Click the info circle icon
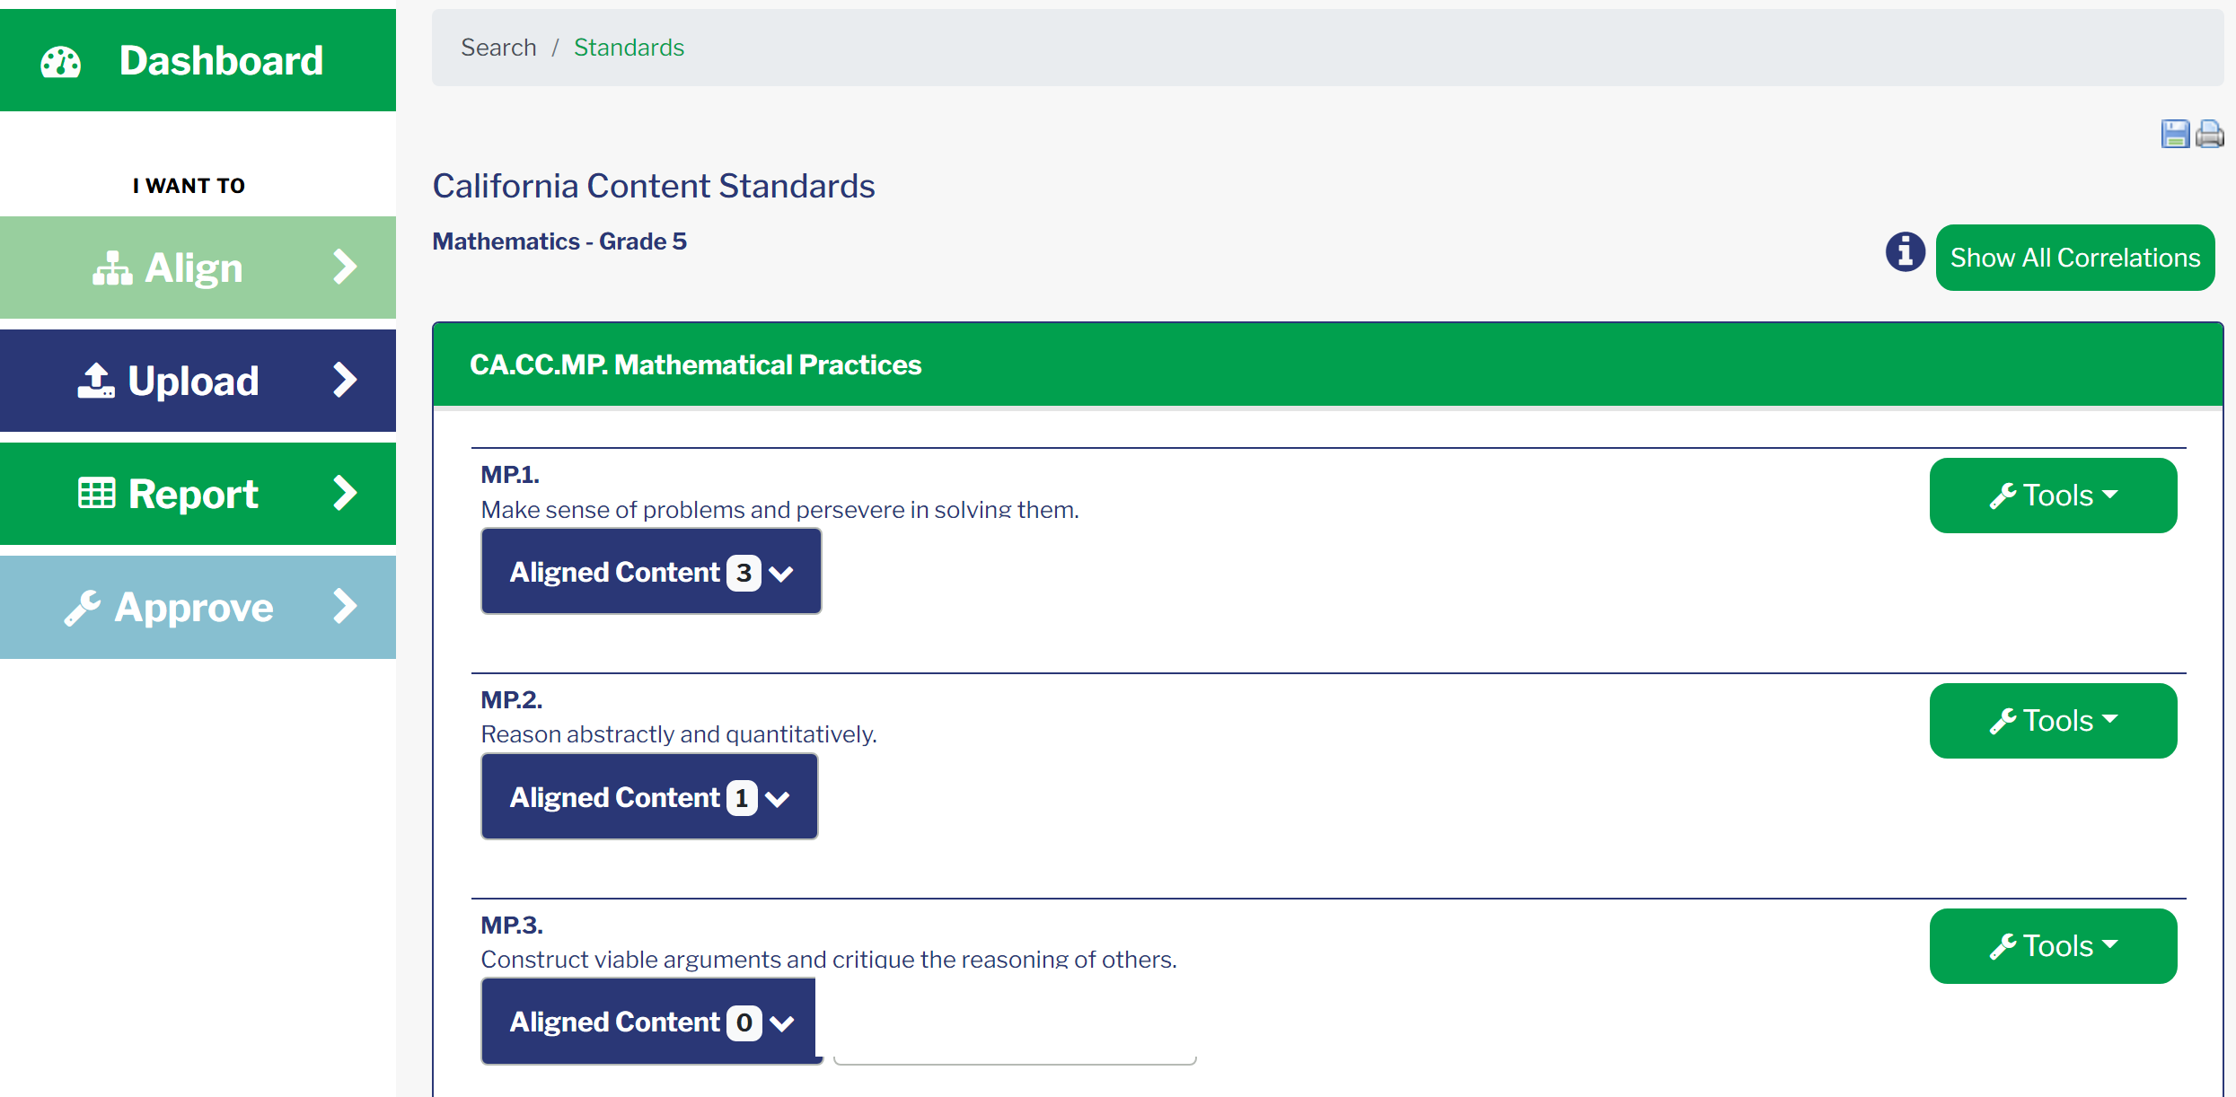Screen dimensions: 2236x1097 pos(1905,251)
